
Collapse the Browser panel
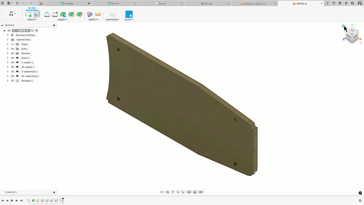click(2, 25)
